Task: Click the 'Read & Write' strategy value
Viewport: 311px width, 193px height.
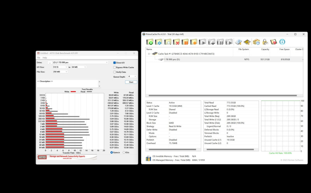Action: [x=175, y=126]
